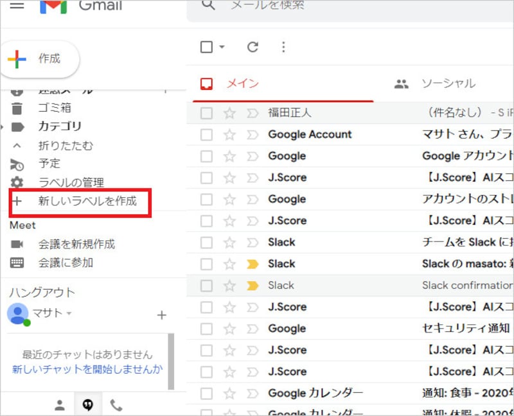Star the email from 福田正人
Image resolution: width=514 pixels, height=416 pixels.
(x=229, y=112)
